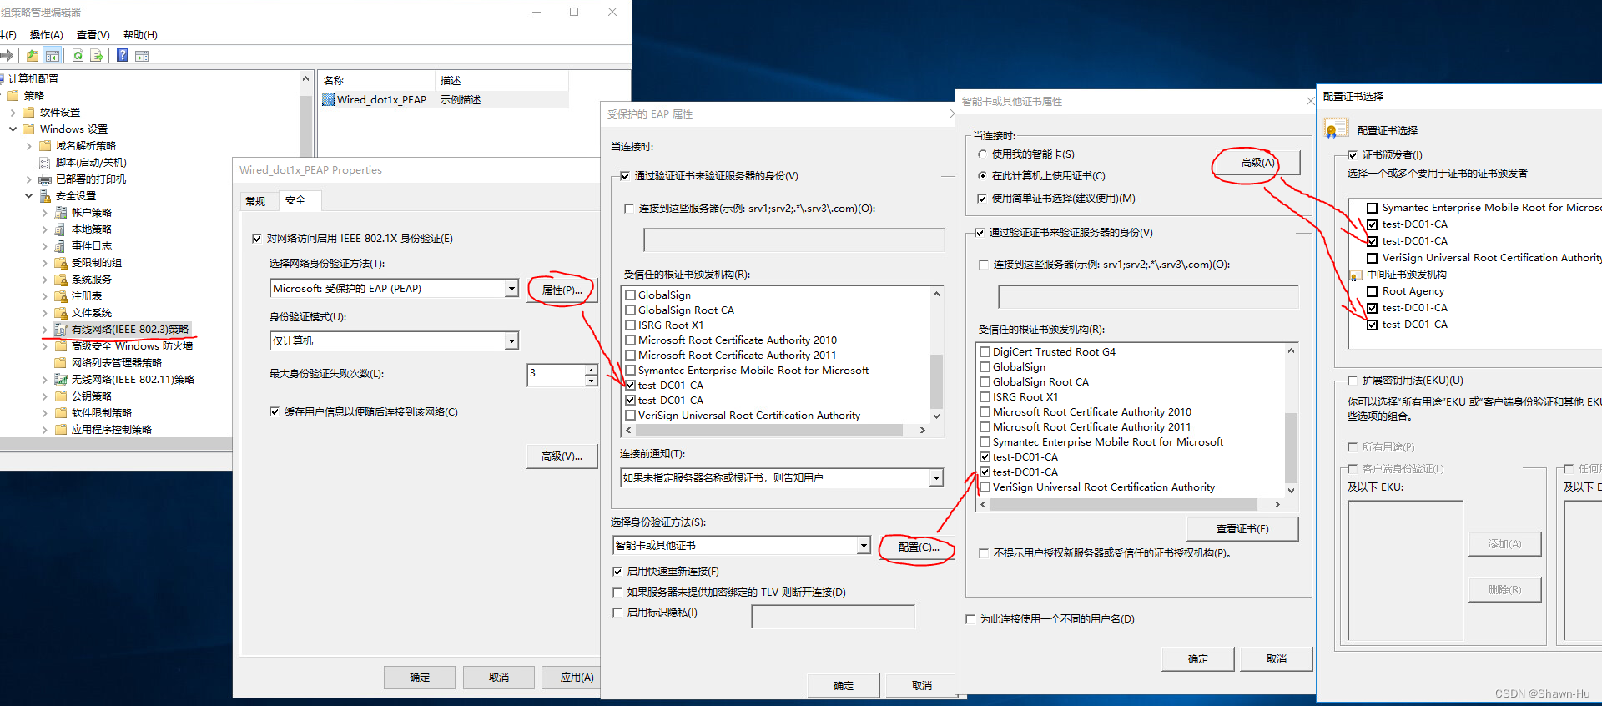Click the refresh toolbar icon
1602x706 pixels.
(x=78, y=56)
